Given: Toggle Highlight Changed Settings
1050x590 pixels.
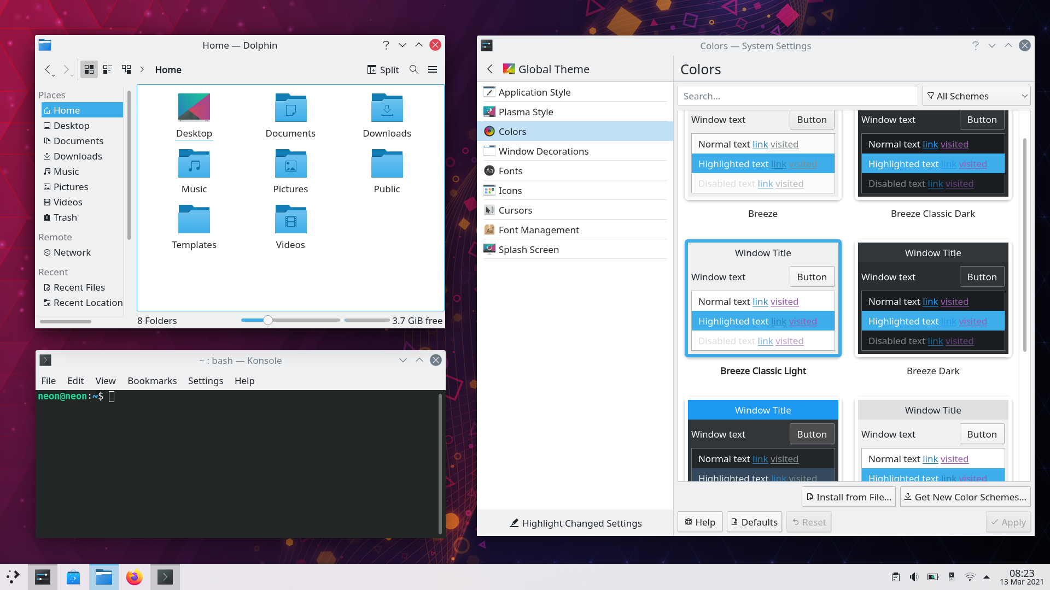Looking at the screenshot, I should pos(575,523).
